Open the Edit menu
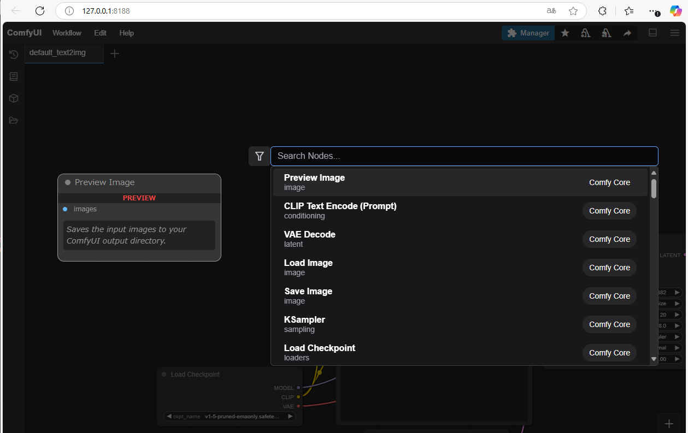688x433 pixels. 100,33
